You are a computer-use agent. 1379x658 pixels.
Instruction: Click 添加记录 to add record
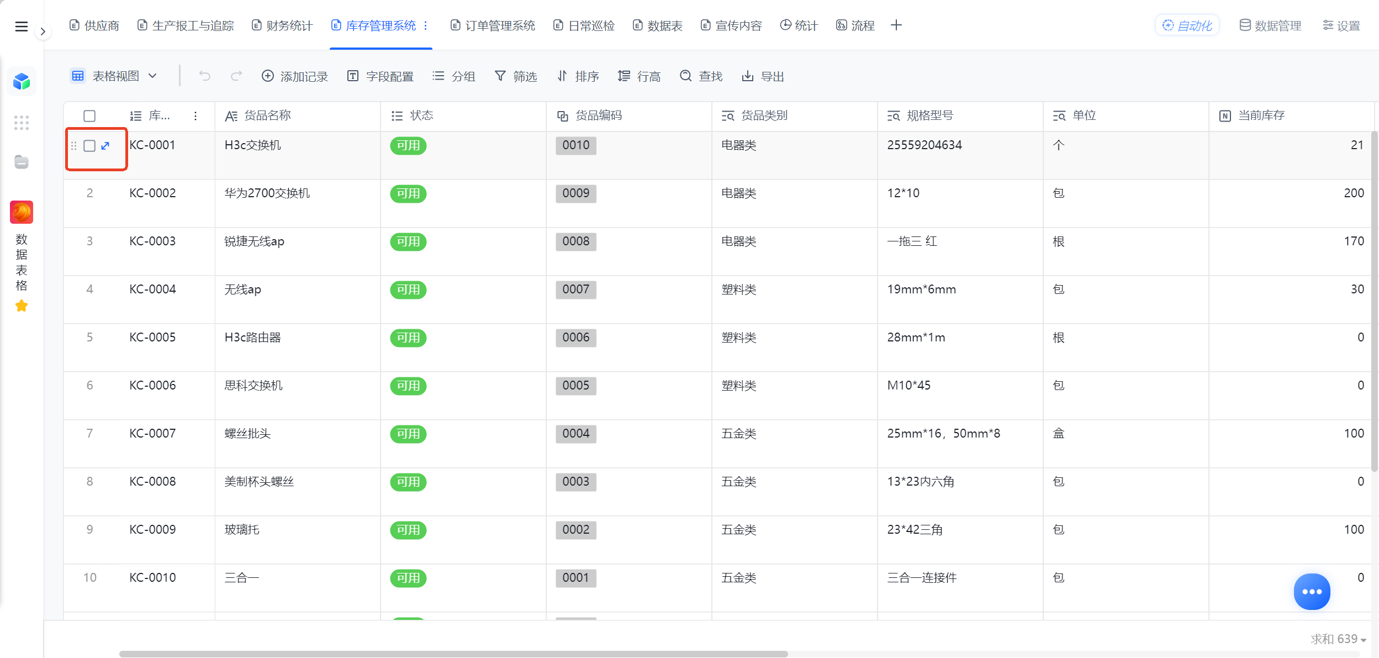point(295,76)
